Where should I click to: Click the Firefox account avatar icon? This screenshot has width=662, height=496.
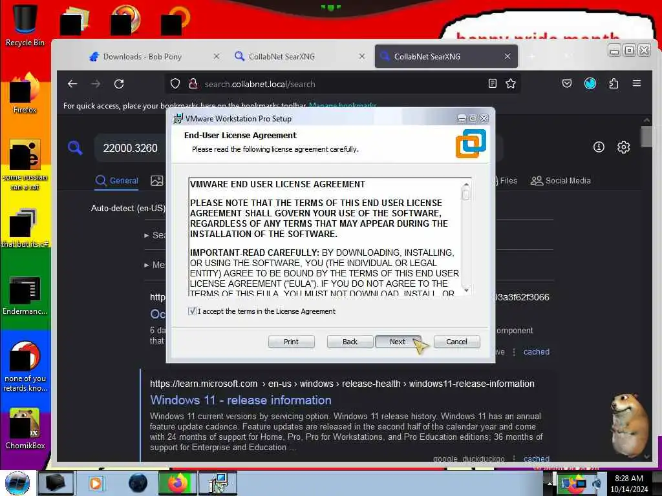point(590,83)
